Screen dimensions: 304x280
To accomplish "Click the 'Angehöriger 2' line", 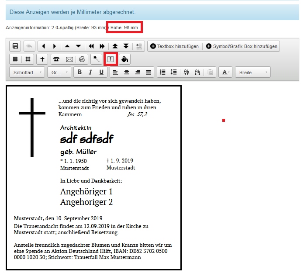I will [x=86, y=202].
